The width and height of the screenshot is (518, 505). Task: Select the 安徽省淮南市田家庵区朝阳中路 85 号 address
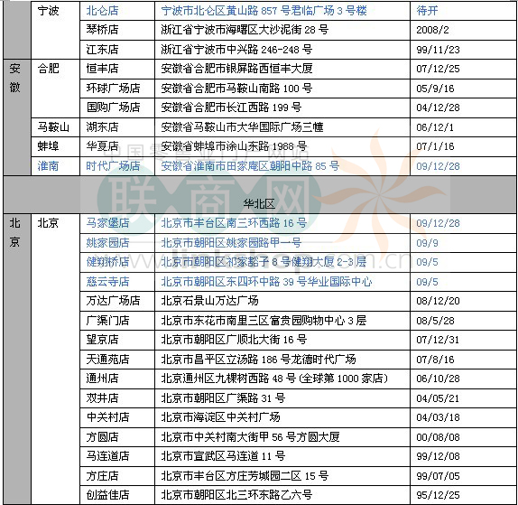[250, 165]
